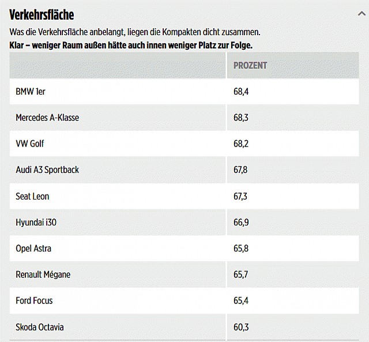Click the Verkehrsfläche heading
This screenshot has height=342, width=369.
coord(42,15)
